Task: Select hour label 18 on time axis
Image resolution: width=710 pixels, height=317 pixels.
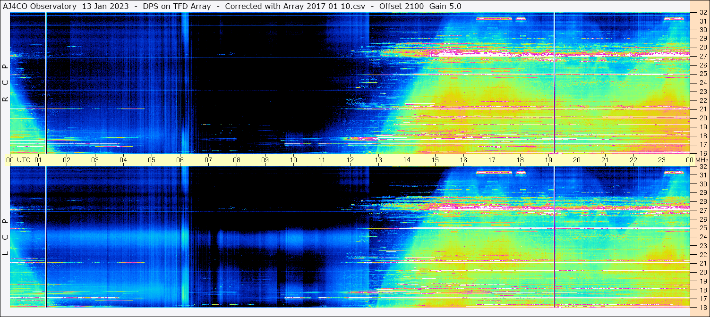Action: point(520,160)
